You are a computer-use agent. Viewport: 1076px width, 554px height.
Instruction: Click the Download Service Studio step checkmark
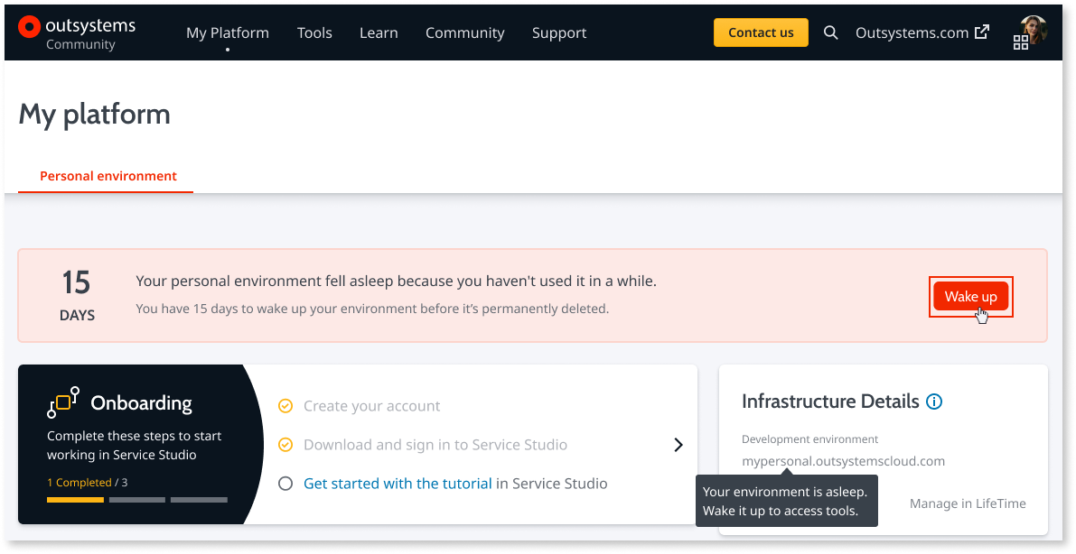tap(285, 445)
